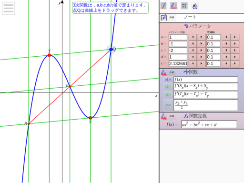Toggle visibility of y1 function label
The image size is (244, 183).
pos(168,80)
